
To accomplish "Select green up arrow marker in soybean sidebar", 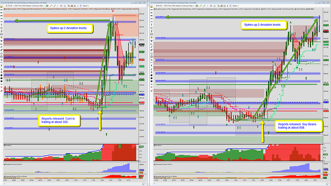I will coord(152,70).
